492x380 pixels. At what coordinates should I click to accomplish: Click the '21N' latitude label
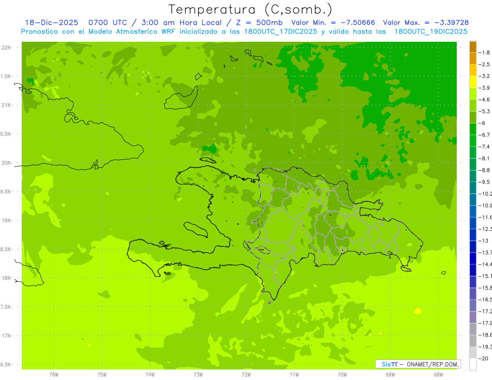[7, 105]
